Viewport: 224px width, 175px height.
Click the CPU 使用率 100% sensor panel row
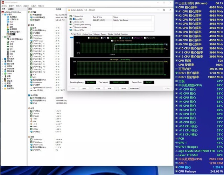[x=199, y=65]
